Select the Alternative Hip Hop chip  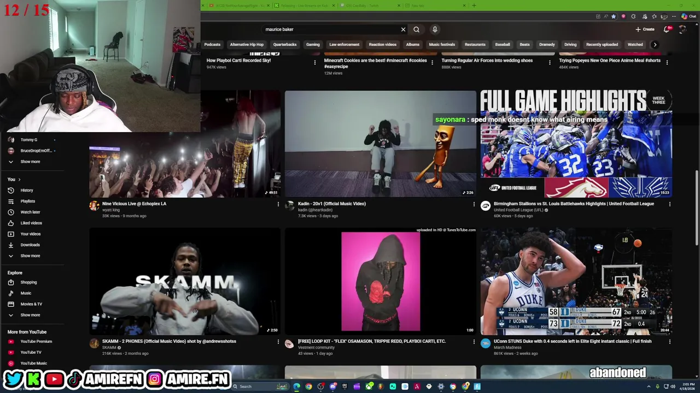click(247, 45)
